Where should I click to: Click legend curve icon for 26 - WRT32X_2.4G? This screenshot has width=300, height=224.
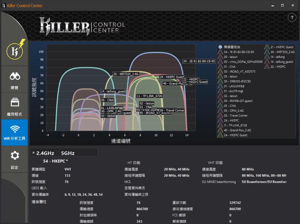click(267, 52)
